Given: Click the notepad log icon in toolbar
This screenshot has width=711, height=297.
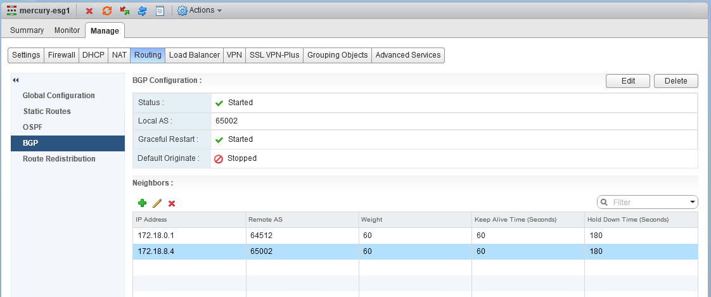Looking at the screenshot, I should [x=160, y=11].
